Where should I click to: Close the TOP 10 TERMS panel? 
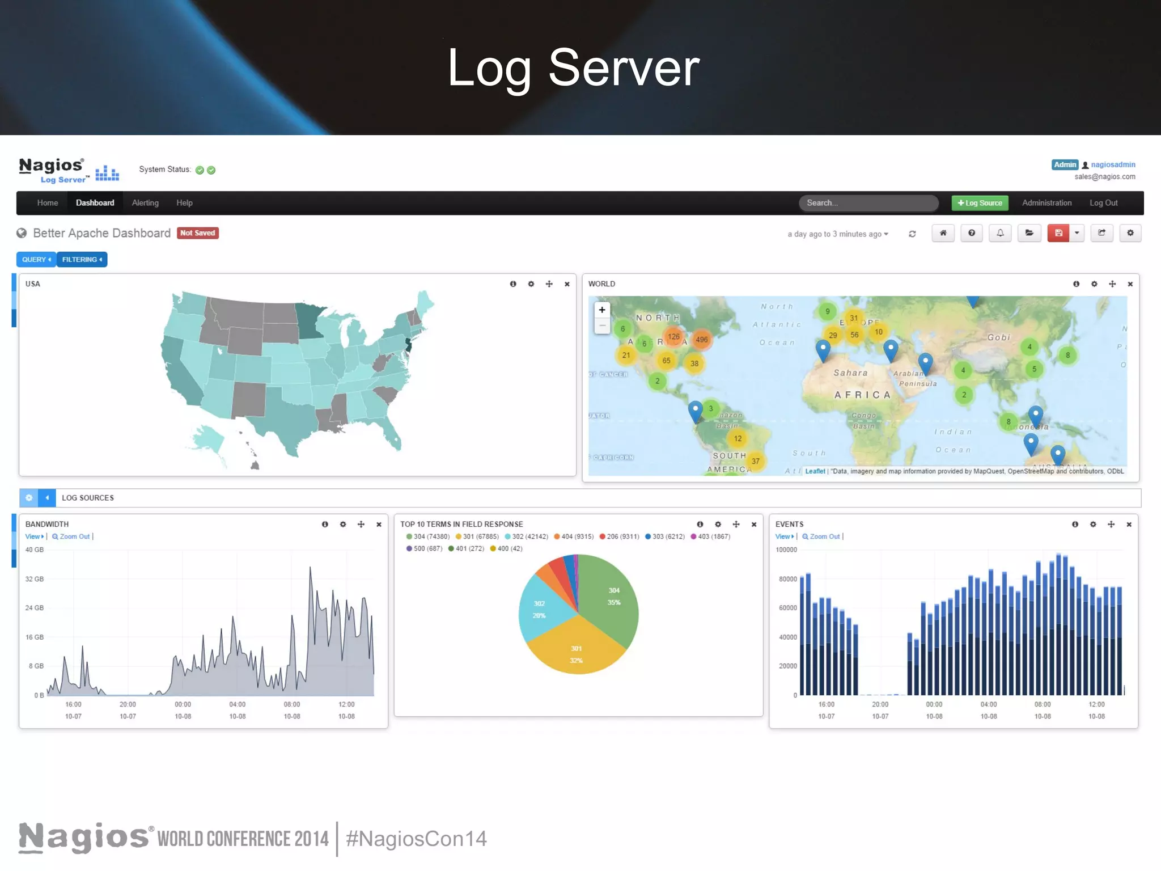pos(754,525)
